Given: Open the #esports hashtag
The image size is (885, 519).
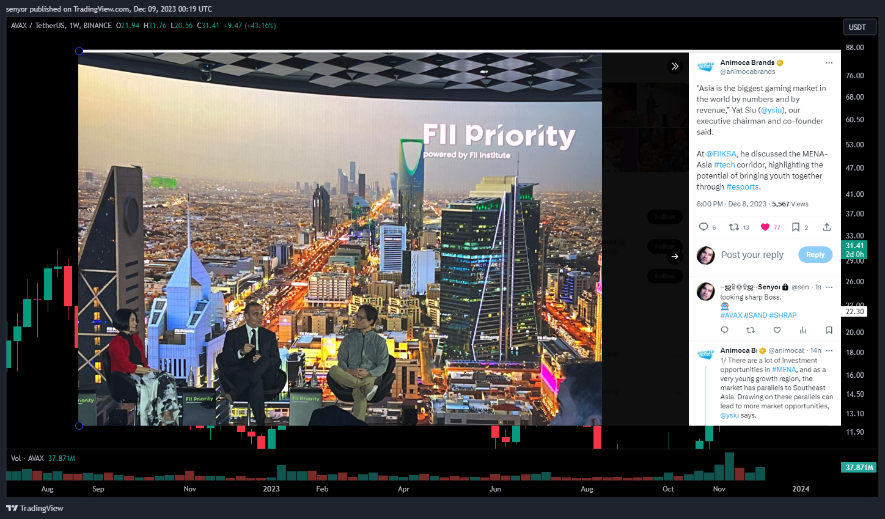Looking at the screenshot, I should pos(743,187).
